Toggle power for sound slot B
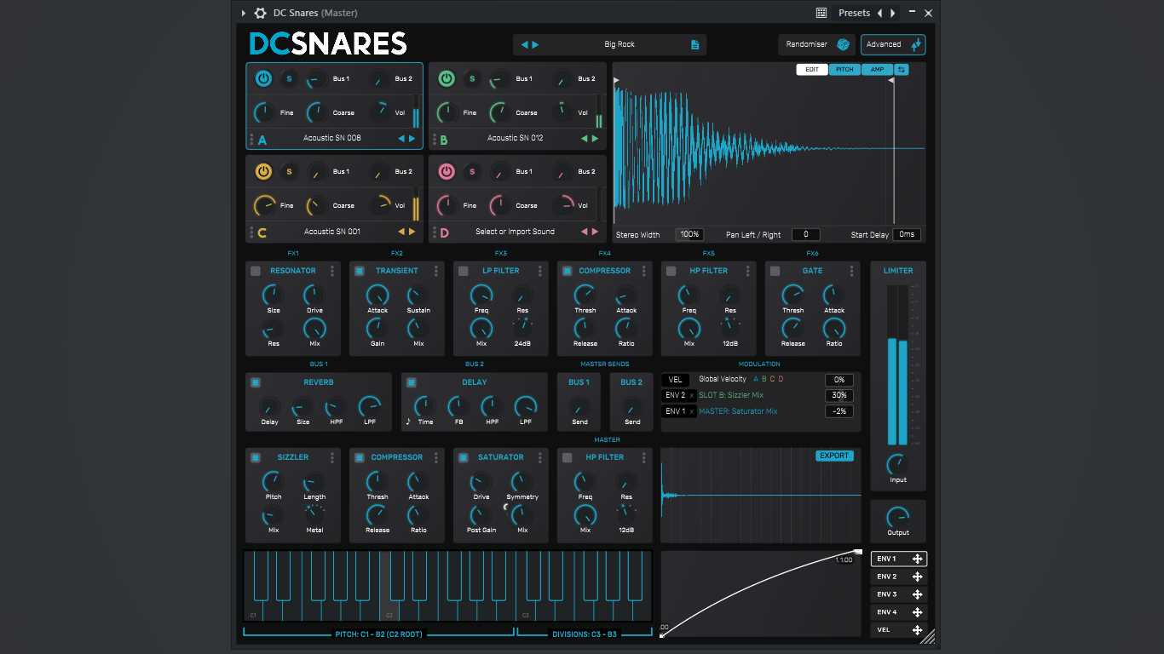Image resolution: width=1164 pixels, height=654 pixels. pos(447,79)
